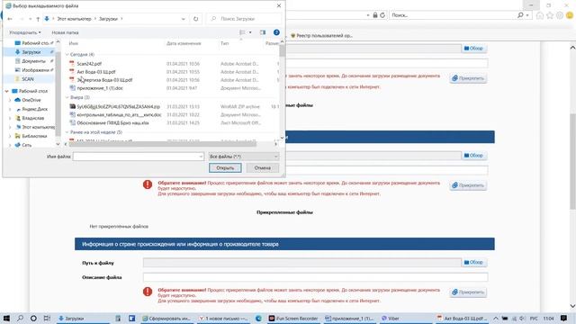Open Windows taskbar search icon
This screenshot has width=576, height=324.
tap(20, 318)
